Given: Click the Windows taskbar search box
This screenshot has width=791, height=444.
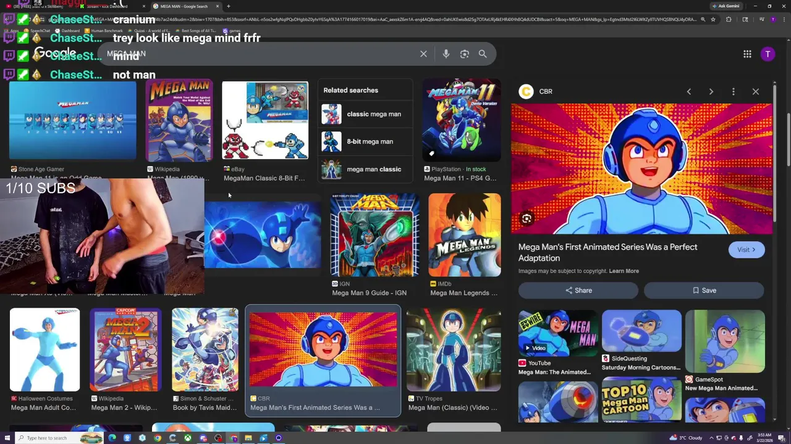Looking at the screenshot, I should point(59,438).
